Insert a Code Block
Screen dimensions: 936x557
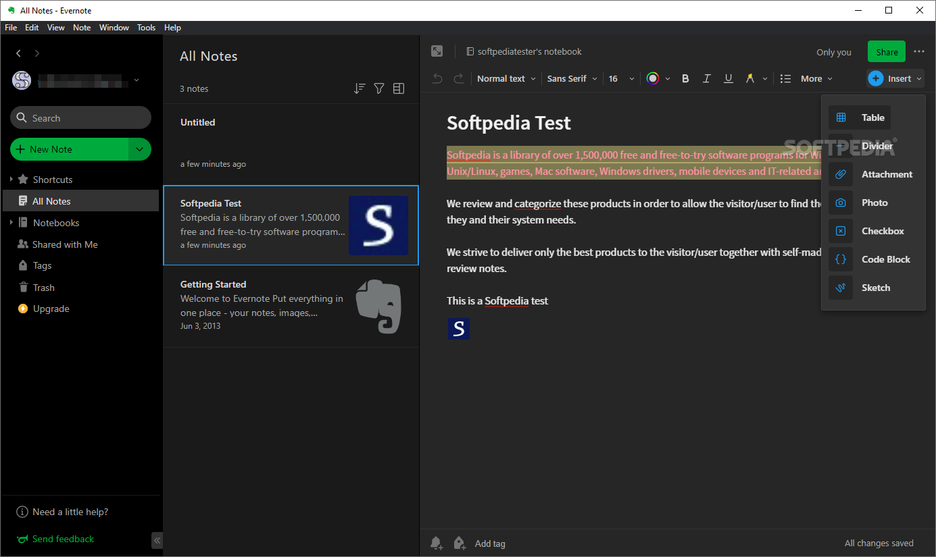(870, 259)
